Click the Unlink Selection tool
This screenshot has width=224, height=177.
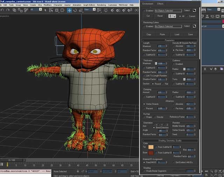[x=20, y=10]
